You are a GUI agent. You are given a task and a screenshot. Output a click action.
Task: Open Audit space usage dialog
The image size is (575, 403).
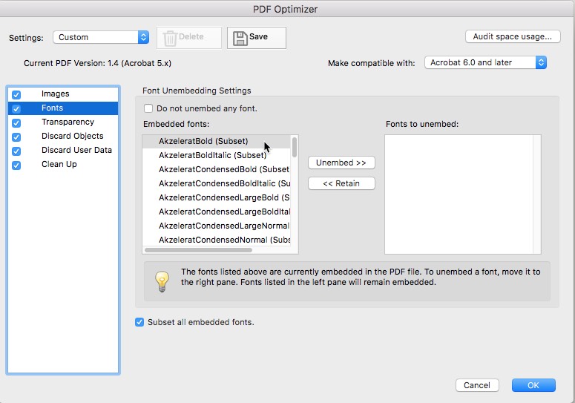pos(513,36)
